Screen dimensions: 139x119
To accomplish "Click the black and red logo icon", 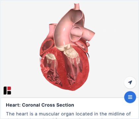I will (7, 91).
